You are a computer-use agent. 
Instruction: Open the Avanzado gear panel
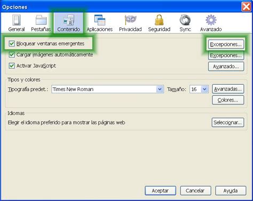pos(211,23)
